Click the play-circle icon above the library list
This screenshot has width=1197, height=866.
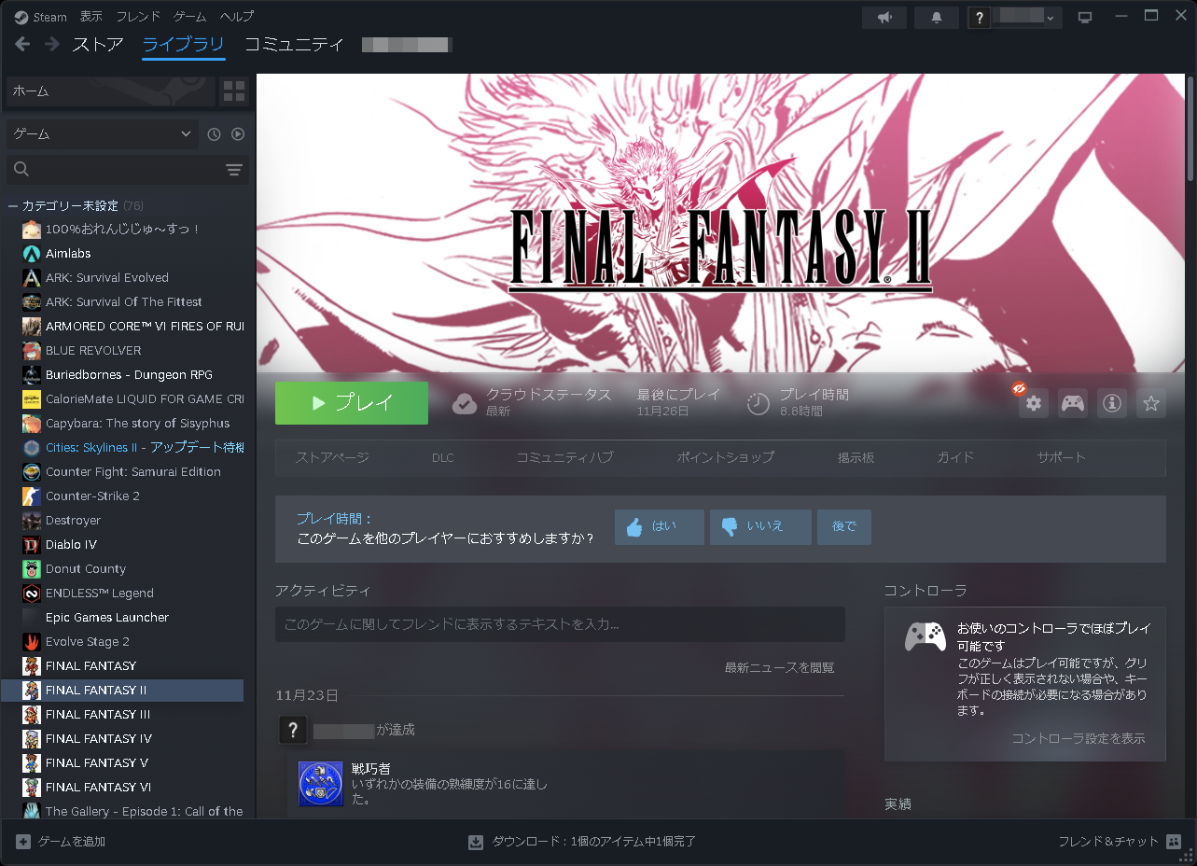point(237,133)
